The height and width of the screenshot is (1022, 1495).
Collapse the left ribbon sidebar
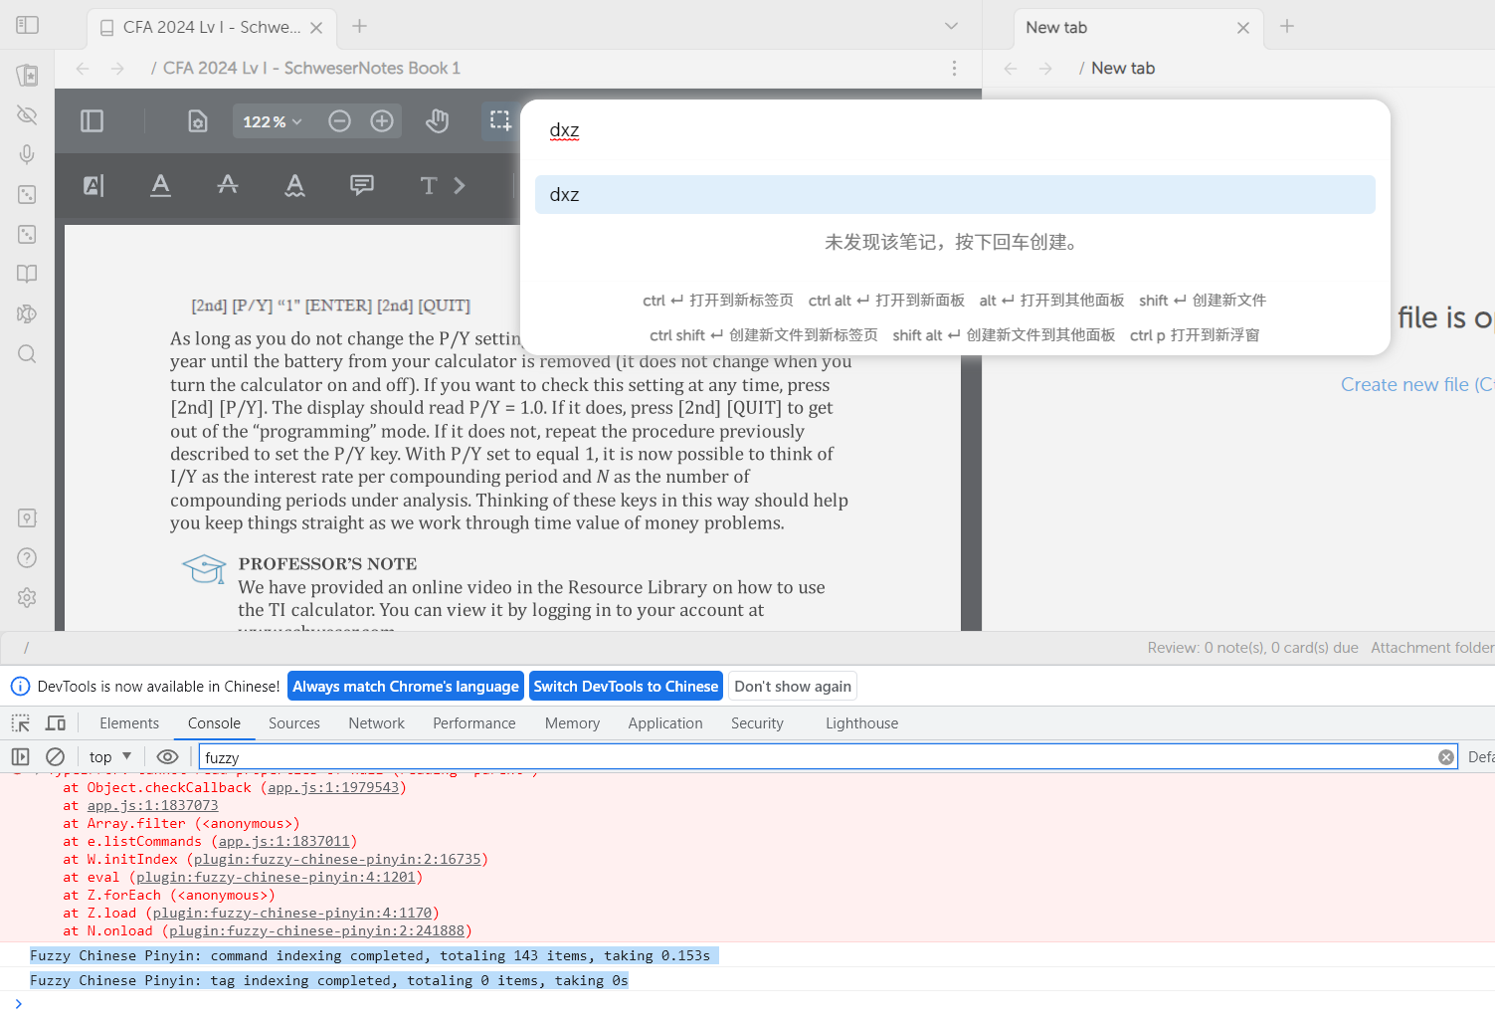click(27, 25)
